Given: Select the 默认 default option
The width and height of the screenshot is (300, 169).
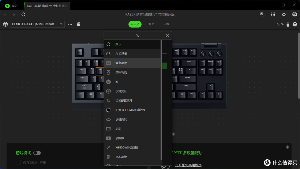Looking at the screenshot, I should (132, 44).
